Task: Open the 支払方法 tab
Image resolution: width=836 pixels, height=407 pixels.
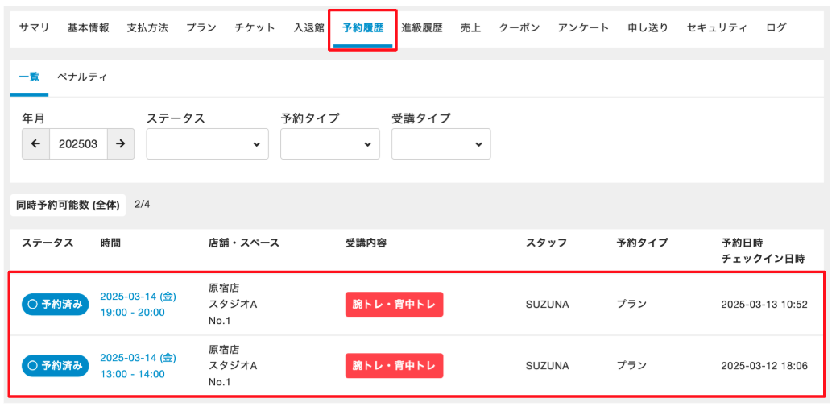Action: coord(147,27)
